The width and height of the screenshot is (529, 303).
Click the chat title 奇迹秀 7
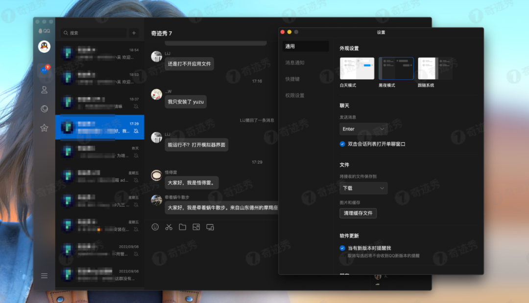click(162, 33)
